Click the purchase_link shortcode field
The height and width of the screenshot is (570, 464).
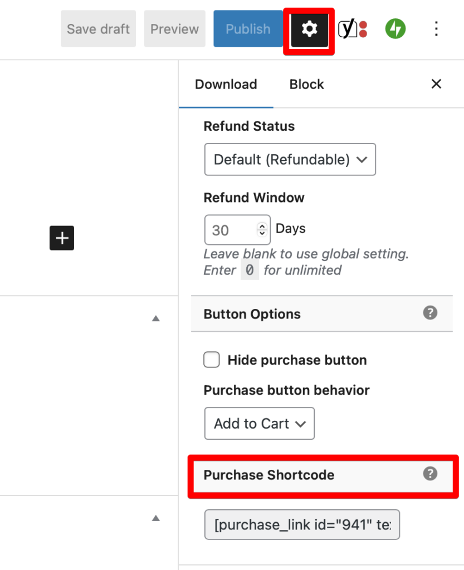coord(302,524)
